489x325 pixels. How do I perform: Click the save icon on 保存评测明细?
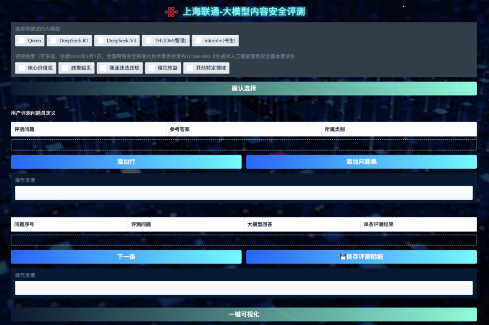[x=343, y=257]
